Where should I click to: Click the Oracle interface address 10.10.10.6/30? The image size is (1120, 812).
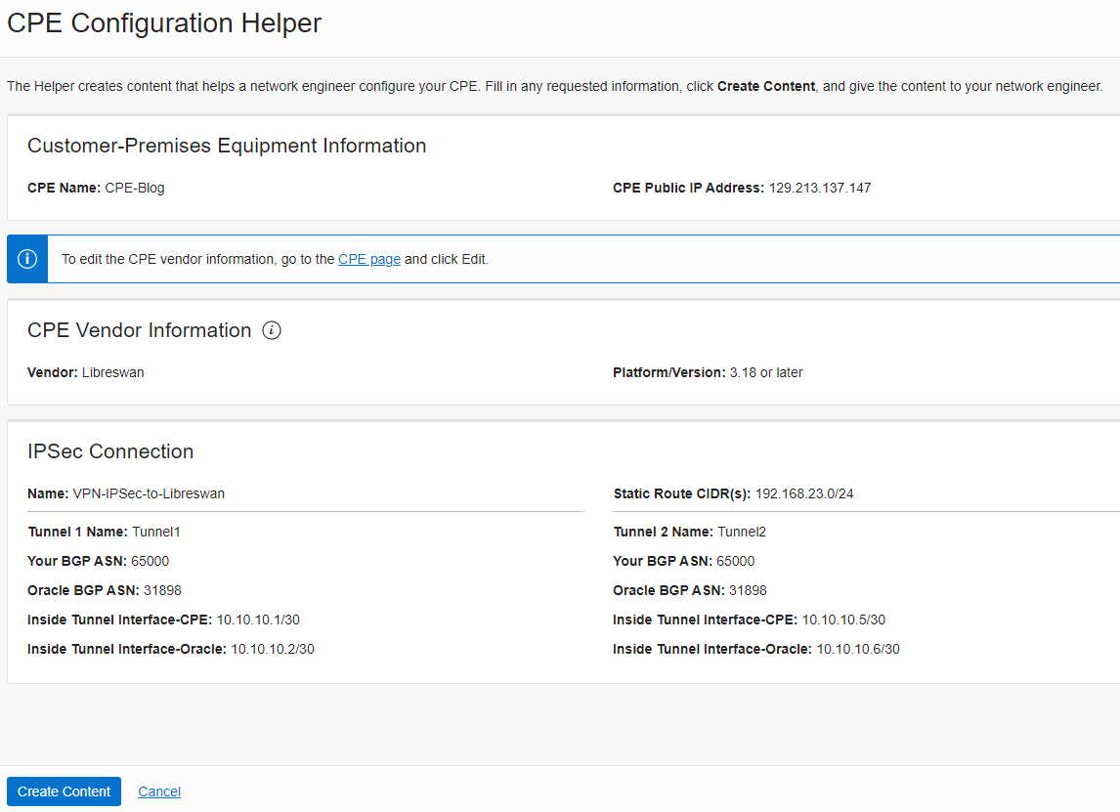pos(857,649)
